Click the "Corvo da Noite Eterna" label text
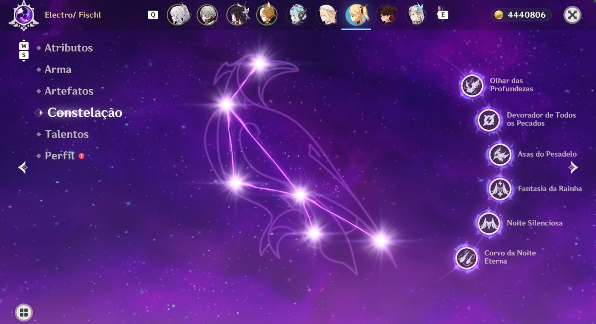This screenshot has width=596, height=324. click(x=510, y=257)
